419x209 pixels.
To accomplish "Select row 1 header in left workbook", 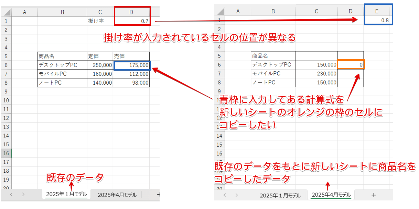I will [6, 21].
